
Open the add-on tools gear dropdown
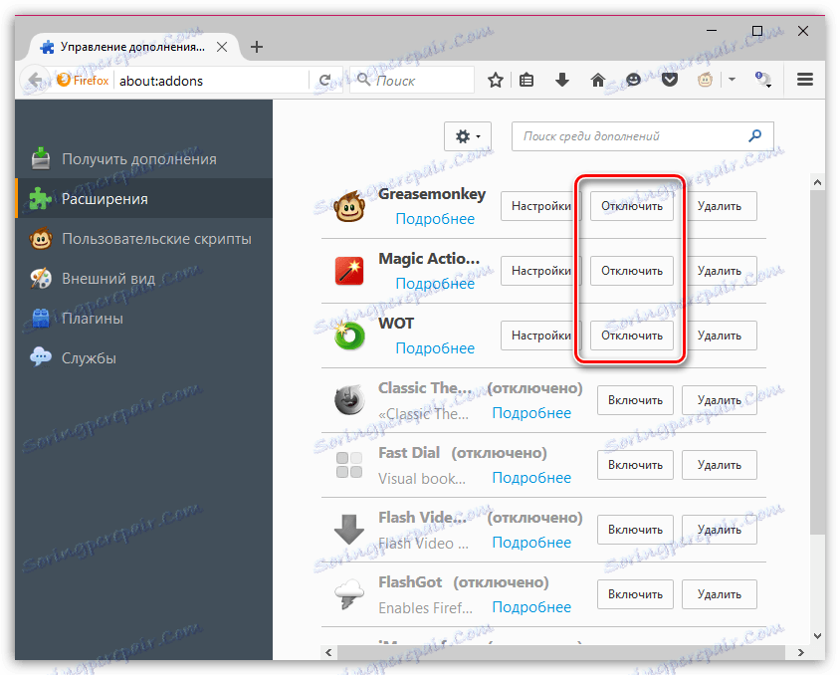coord(468,136)
